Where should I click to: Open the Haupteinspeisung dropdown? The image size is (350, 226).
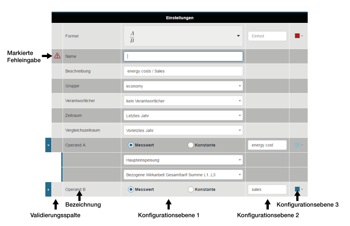[x=183, y=160]
